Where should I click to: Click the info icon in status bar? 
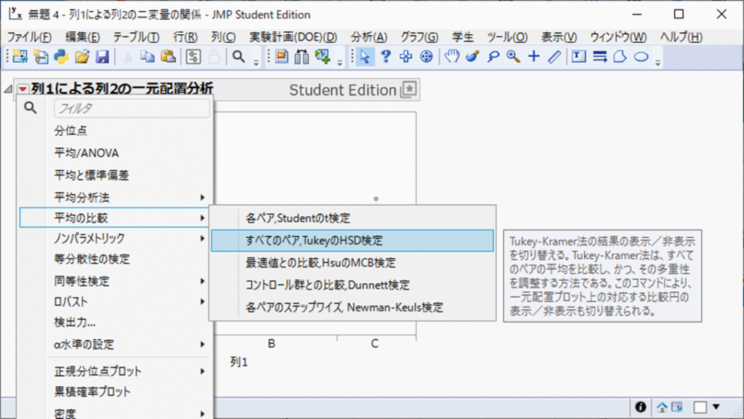pos(641,407)
